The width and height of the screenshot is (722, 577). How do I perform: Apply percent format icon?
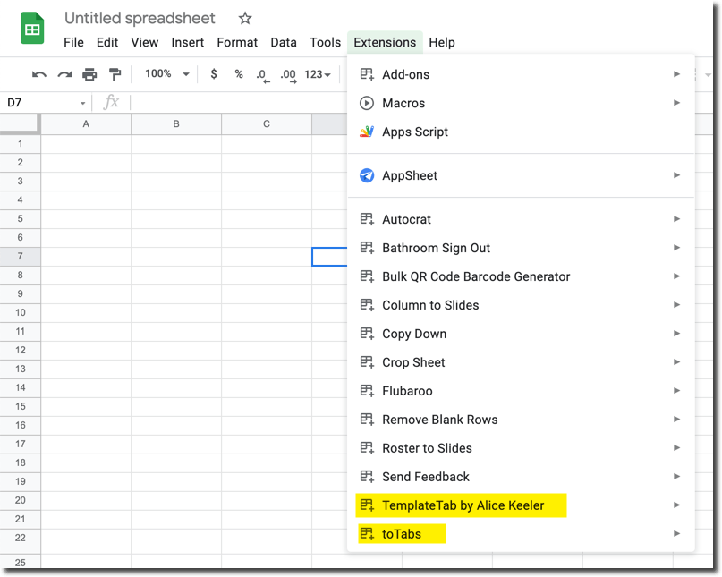coord(238,74)
